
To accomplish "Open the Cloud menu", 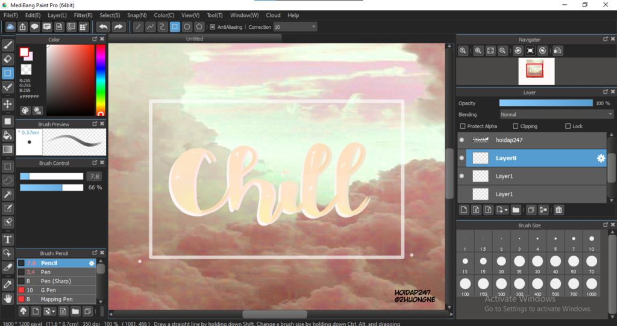I will pos(273,15).
